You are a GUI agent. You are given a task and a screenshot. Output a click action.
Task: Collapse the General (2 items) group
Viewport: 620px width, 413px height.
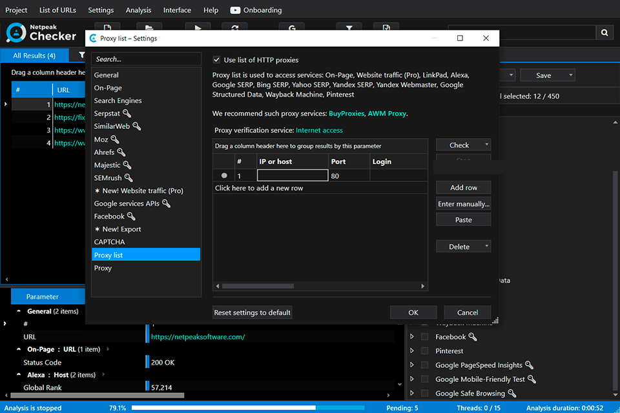[x=19, y=311]
